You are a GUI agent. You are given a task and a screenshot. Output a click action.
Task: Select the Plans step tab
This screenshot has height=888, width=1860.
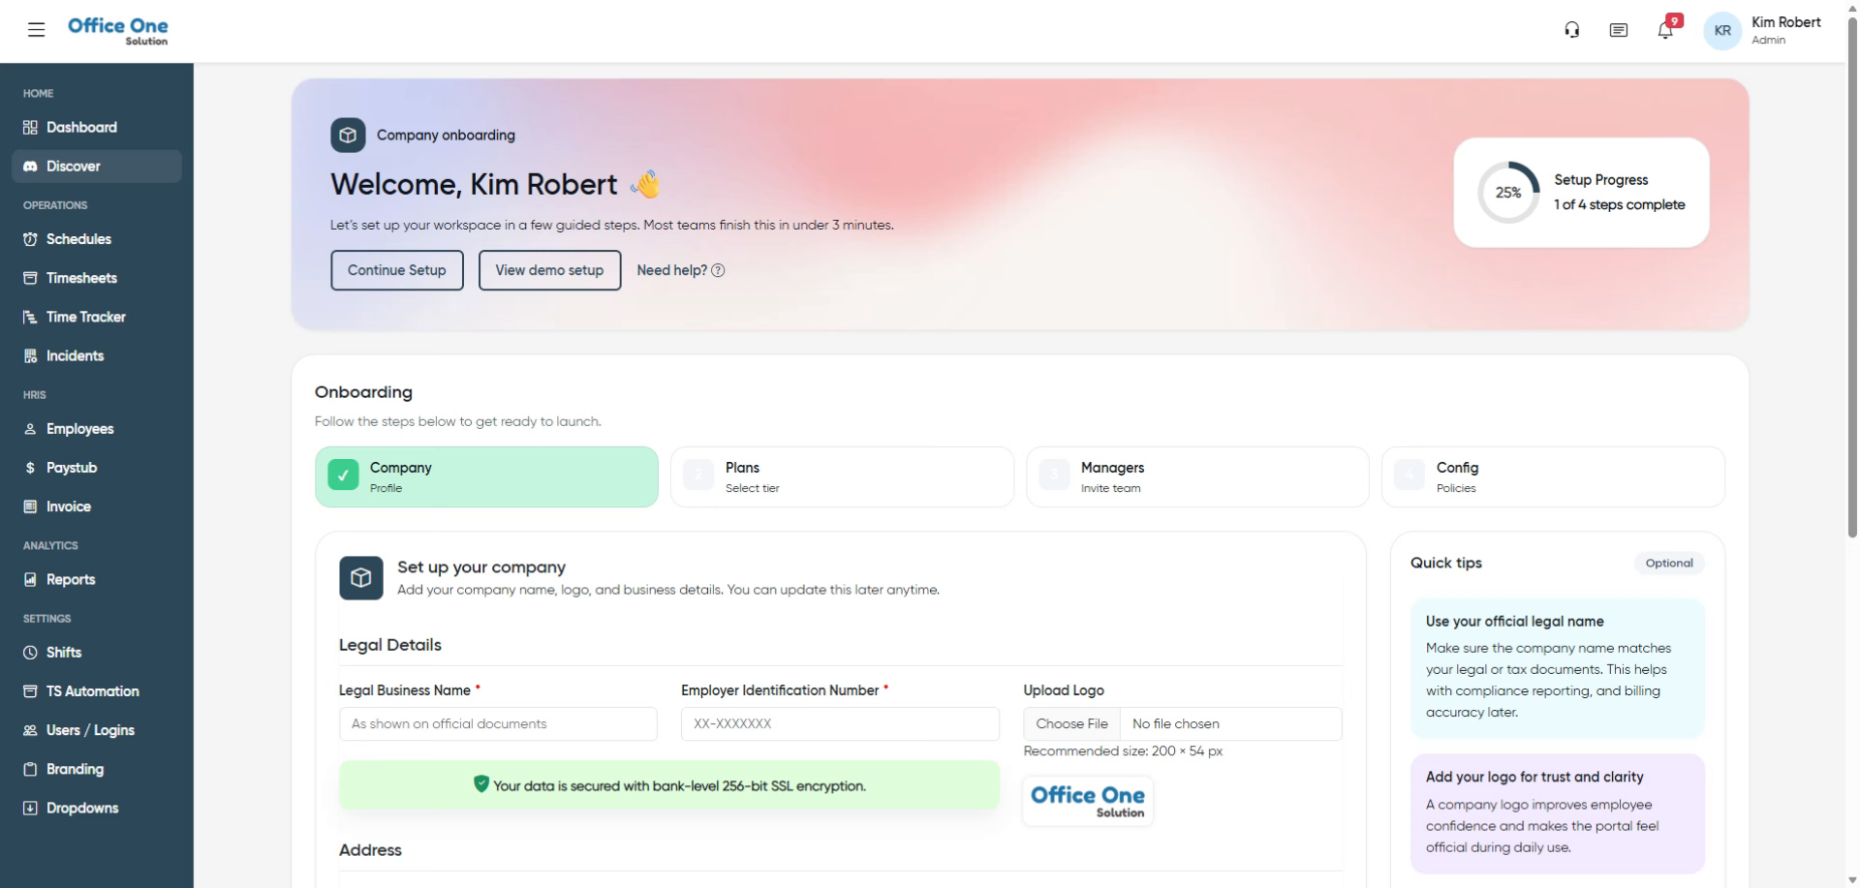click(x=841, y=476)
